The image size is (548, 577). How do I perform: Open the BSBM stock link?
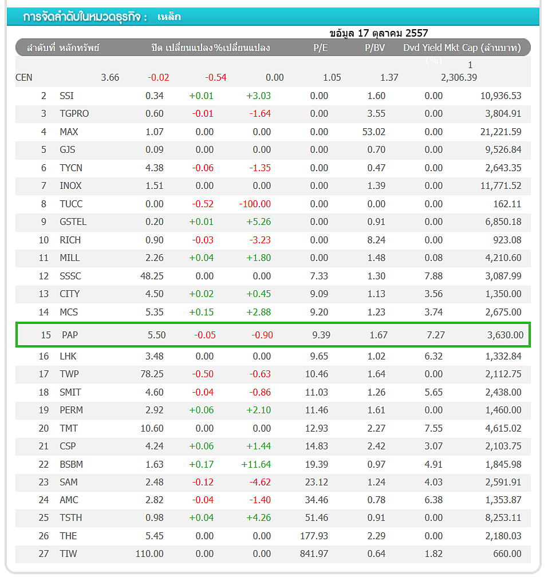tap(71, 464)
